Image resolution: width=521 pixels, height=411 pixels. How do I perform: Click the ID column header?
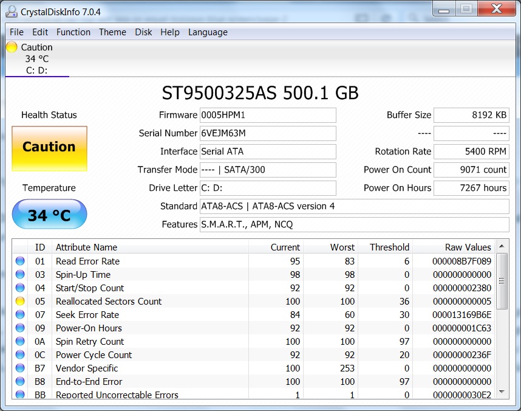(x=40, y=247)
